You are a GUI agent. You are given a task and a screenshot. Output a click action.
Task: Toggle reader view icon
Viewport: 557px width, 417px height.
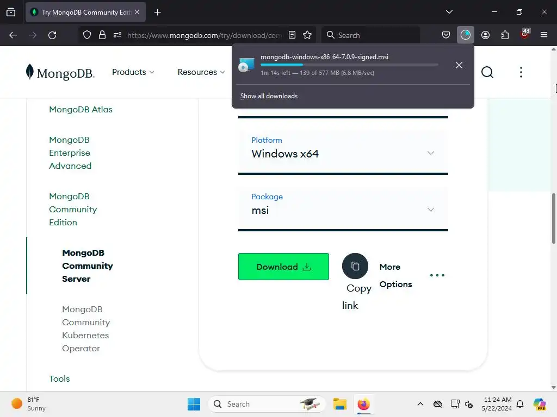(x=292, y=35)
